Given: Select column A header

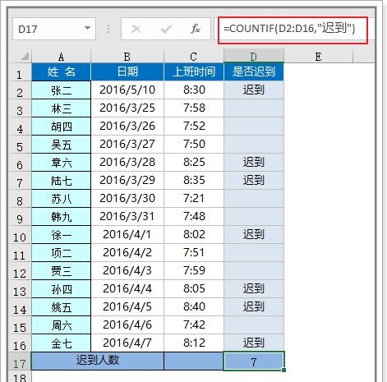Looking at the screenshot, I should click(61, 57).
